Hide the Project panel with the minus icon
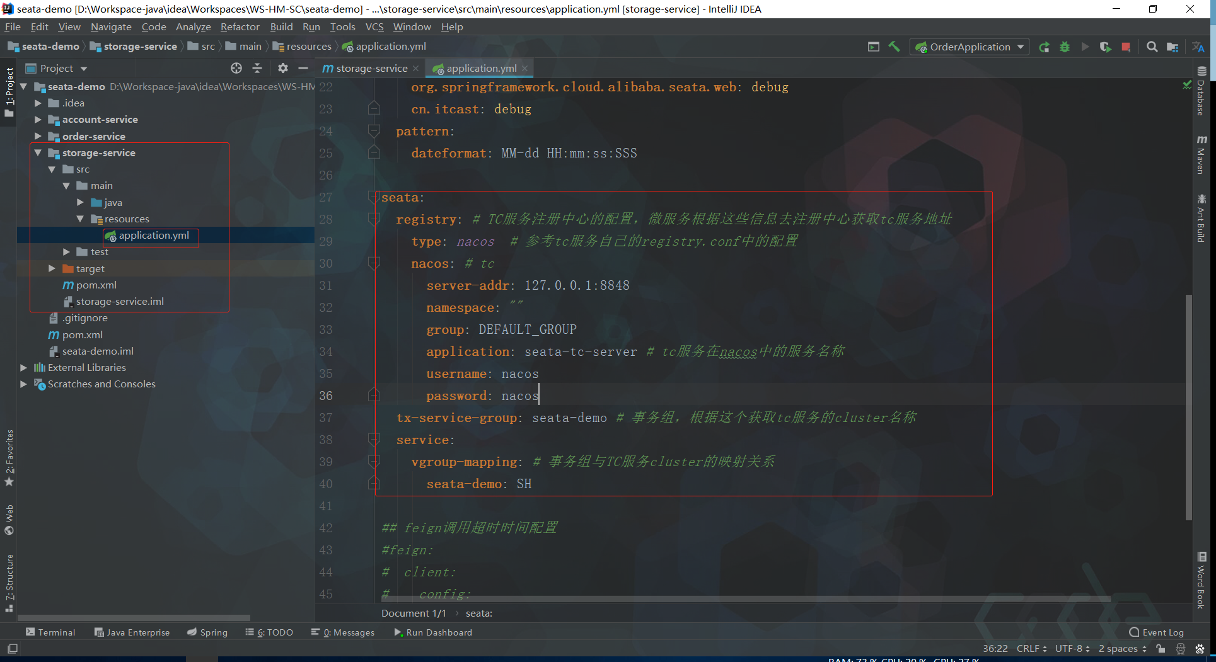Viewport: 1216px width, 662px height. coord(303,68)
